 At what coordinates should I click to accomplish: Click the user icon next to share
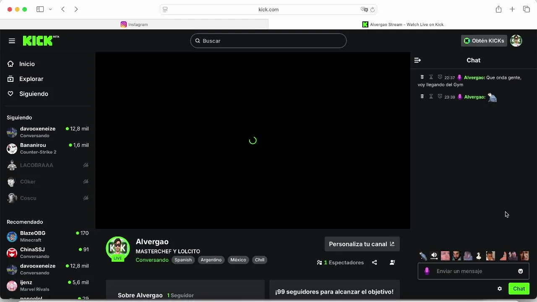[x=392, y=263]
